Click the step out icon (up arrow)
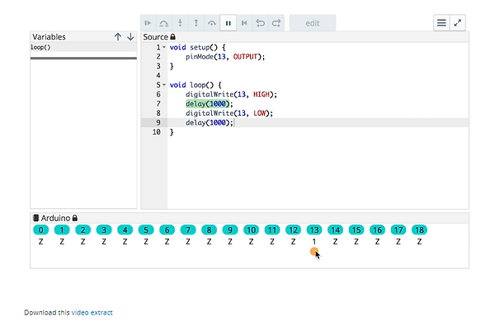 coord(196,23)
